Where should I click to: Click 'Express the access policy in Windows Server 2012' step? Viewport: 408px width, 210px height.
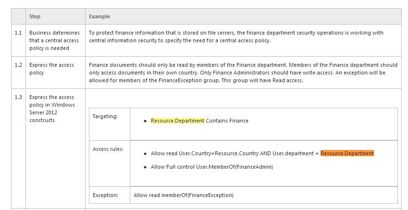pyautogui.click(x=52, y=109)
